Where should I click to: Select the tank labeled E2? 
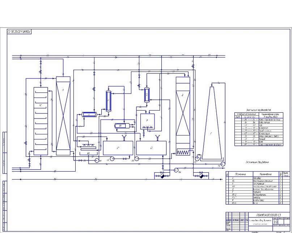pos(151,148)
